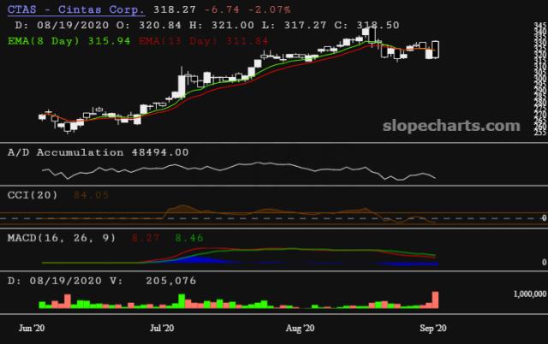The height and width of the screenshot is (344, 548).
Task: Click the percent change -2.07%
Action: 269,9
